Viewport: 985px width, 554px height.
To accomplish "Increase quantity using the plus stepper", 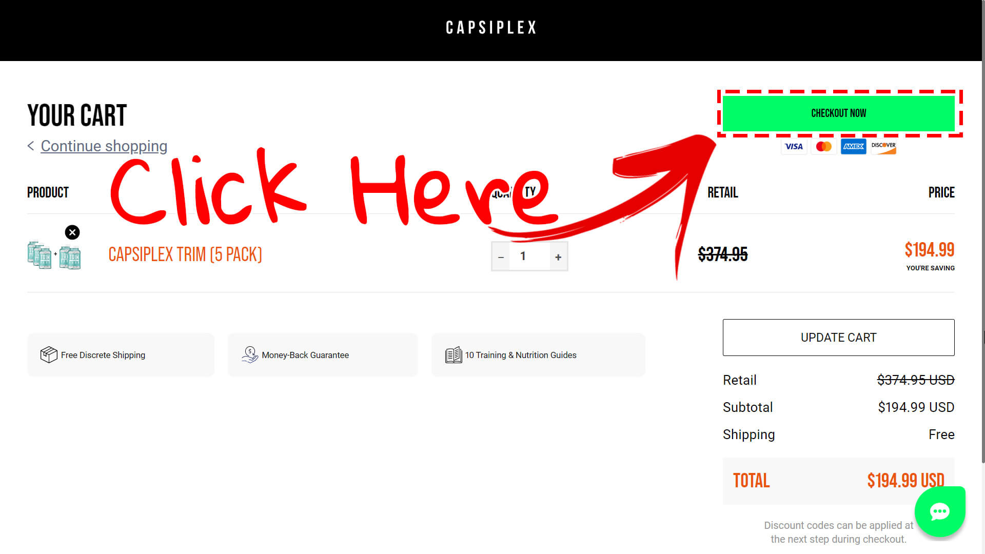I will coord(559,256).
